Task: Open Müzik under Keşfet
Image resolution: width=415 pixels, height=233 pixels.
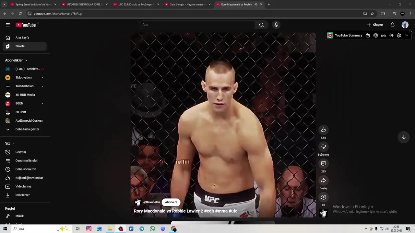Action: click(x=25, y=216)
